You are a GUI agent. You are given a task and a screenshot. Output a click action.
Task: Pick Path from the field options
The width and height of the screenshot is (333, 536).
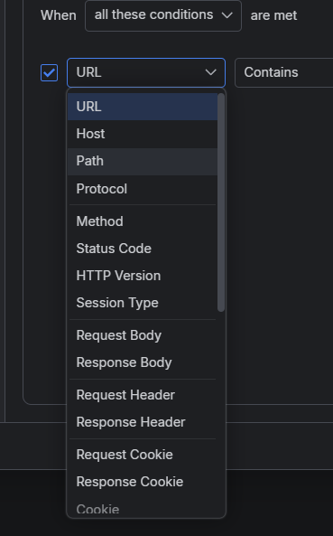point(143,162)
